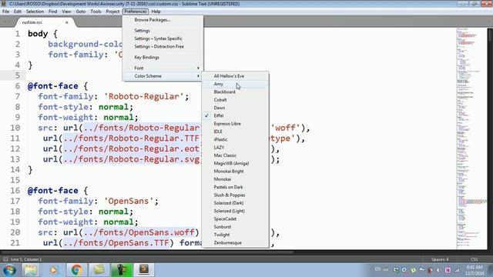The image size is (493, 277).
Task: Select the Slush & Poppies scheme
Action: tap(235, 195)
